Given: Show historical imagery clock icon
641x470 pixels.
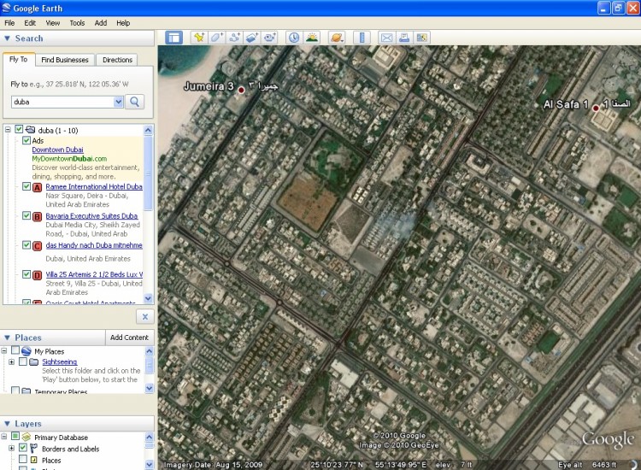Looking at the screenshot, I should click(x=294, y=38).
